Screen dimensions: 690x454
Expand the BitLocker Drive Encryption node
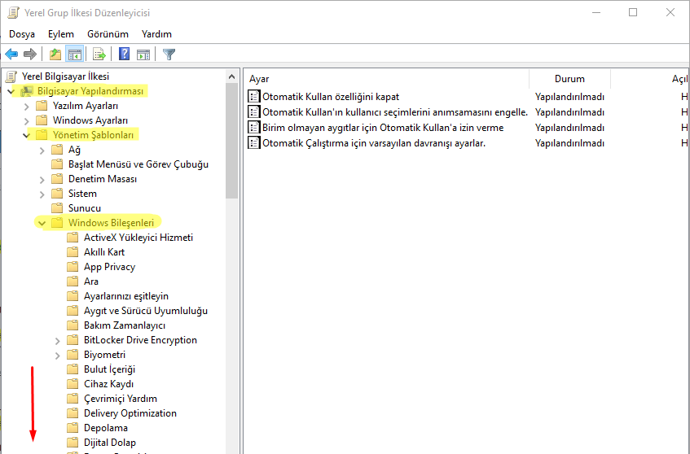pyautogui.click(x=58, y=341)
